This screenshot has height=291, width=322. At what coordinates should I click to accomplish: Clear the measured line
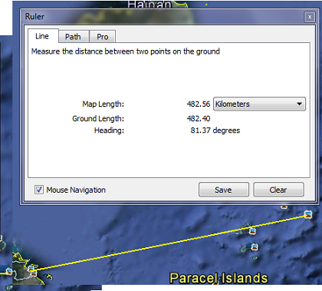pos(278,190)
